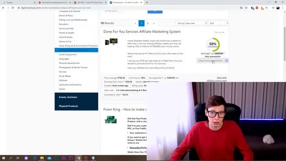This screenshot has width=286, height=161.
Task: Select Family and Kids category
Action: pos(66,29)
